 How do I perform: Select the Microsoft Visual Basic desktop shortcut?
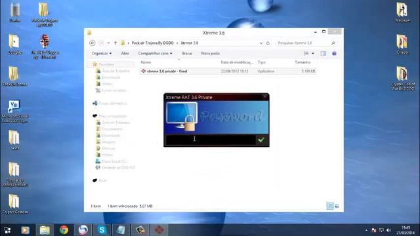[14, 111]
